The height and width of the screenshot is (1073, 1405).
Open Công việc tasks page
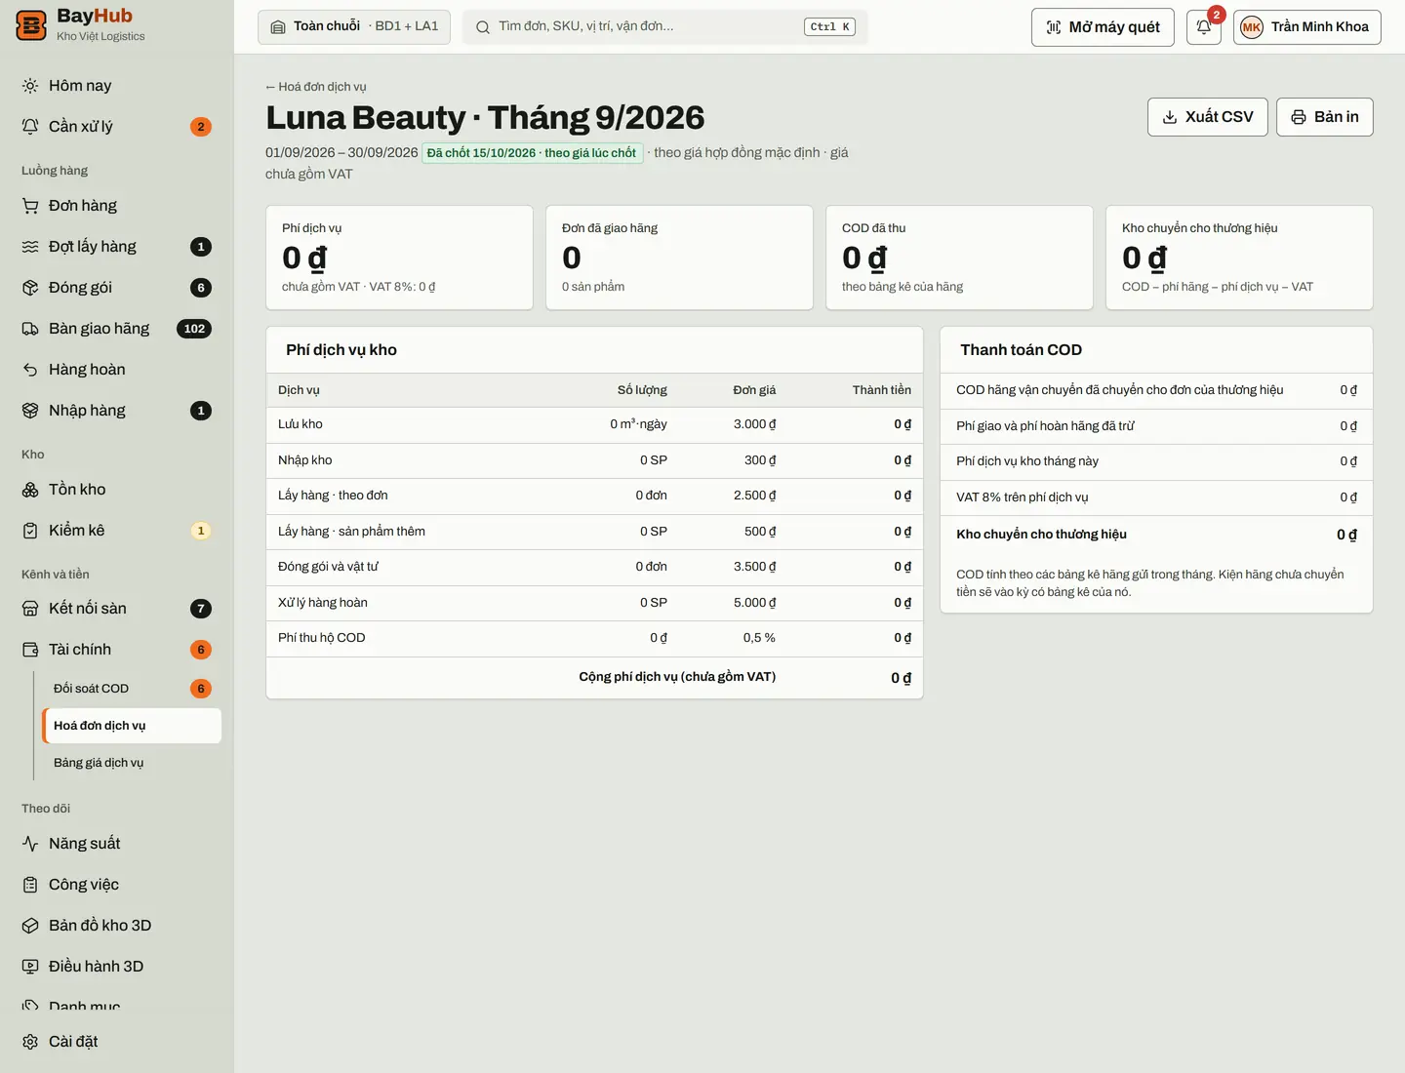[117, 885]
